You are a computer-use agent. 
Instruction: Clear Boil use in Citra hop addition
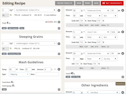click(115, 37)
